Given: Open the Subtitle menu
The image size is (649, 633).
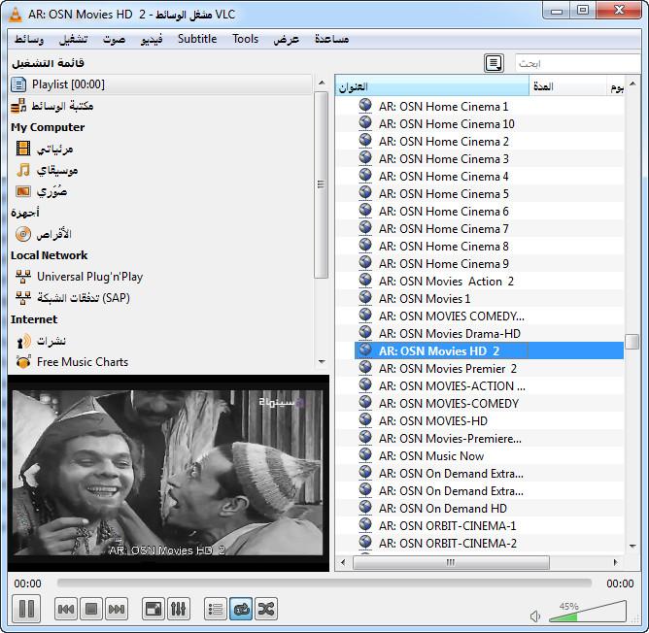Looking at the screenshot, I should 197,39.
